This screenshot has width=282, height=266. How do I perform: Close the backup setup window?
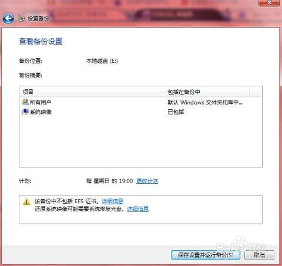tap(269, 3)
